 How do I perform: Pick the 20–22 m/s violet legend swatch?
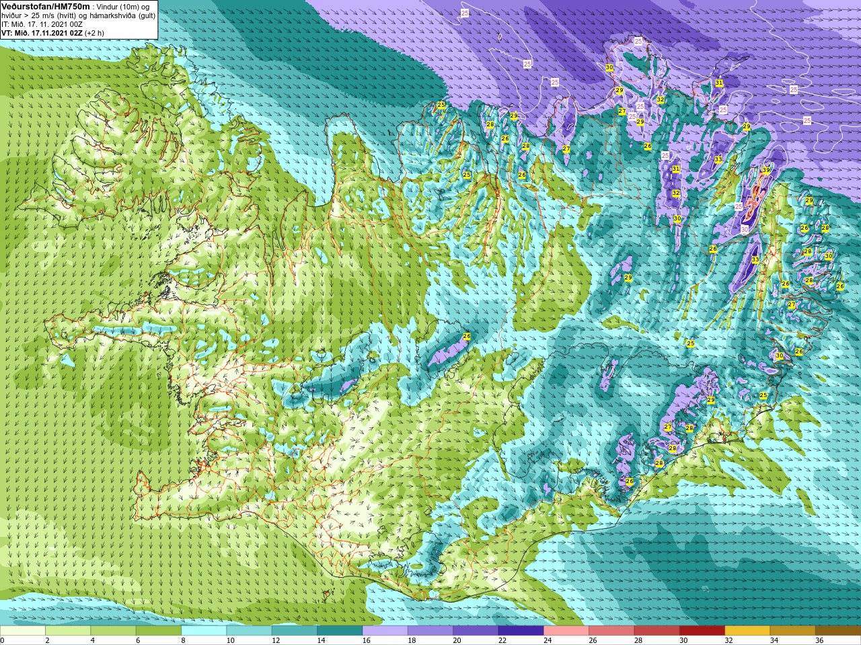(x=476, y=631)
